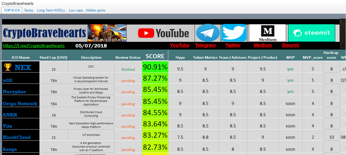Click the BlockCloud ICO name

17,137
